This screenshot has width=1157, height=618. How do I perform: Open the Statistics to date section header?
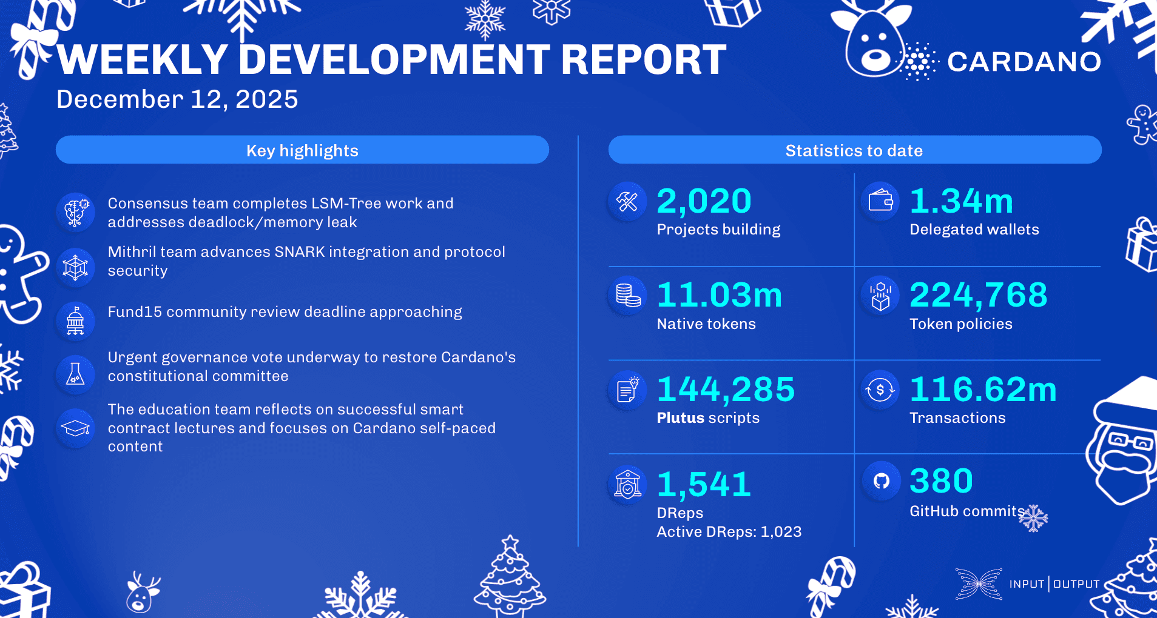tap(855, 150)
